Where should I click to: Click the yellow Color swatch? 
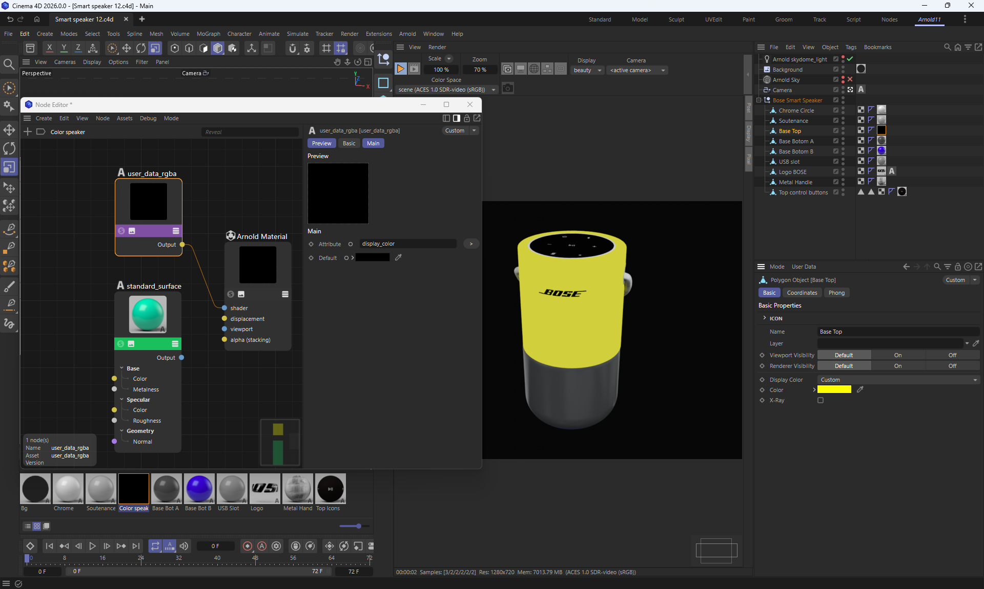pos(834,390)
